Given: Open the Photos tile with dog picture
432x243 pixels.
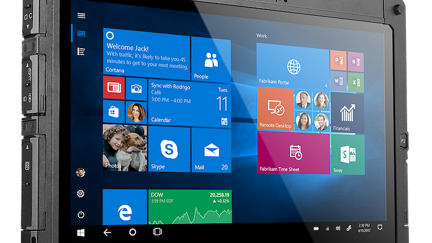Looking at the screenshot, I should [125, 148].
